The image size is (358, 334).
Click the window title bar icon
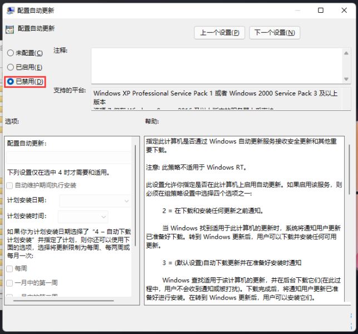11,11
